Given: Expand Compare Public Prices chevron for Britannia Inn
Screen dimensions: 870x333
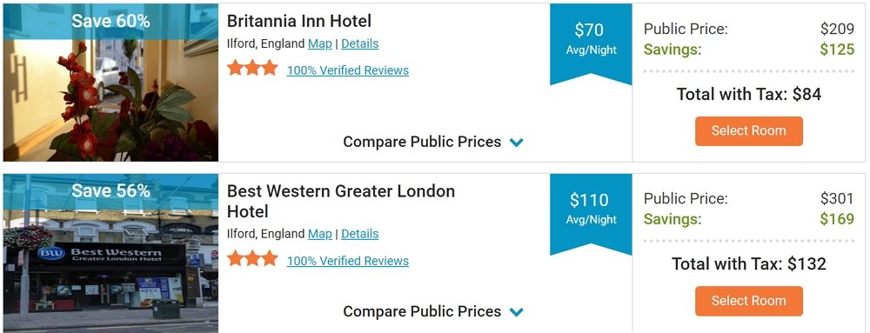Looking at the screenshot, I should pyautogui.click(x=517, y=143).
